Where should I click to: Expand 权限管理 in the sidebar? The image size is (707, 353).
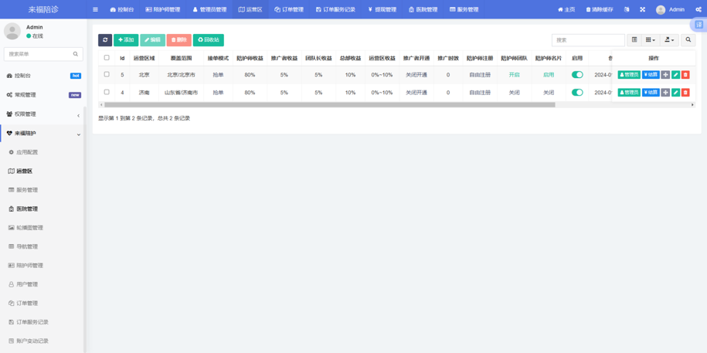pos(42,114)
